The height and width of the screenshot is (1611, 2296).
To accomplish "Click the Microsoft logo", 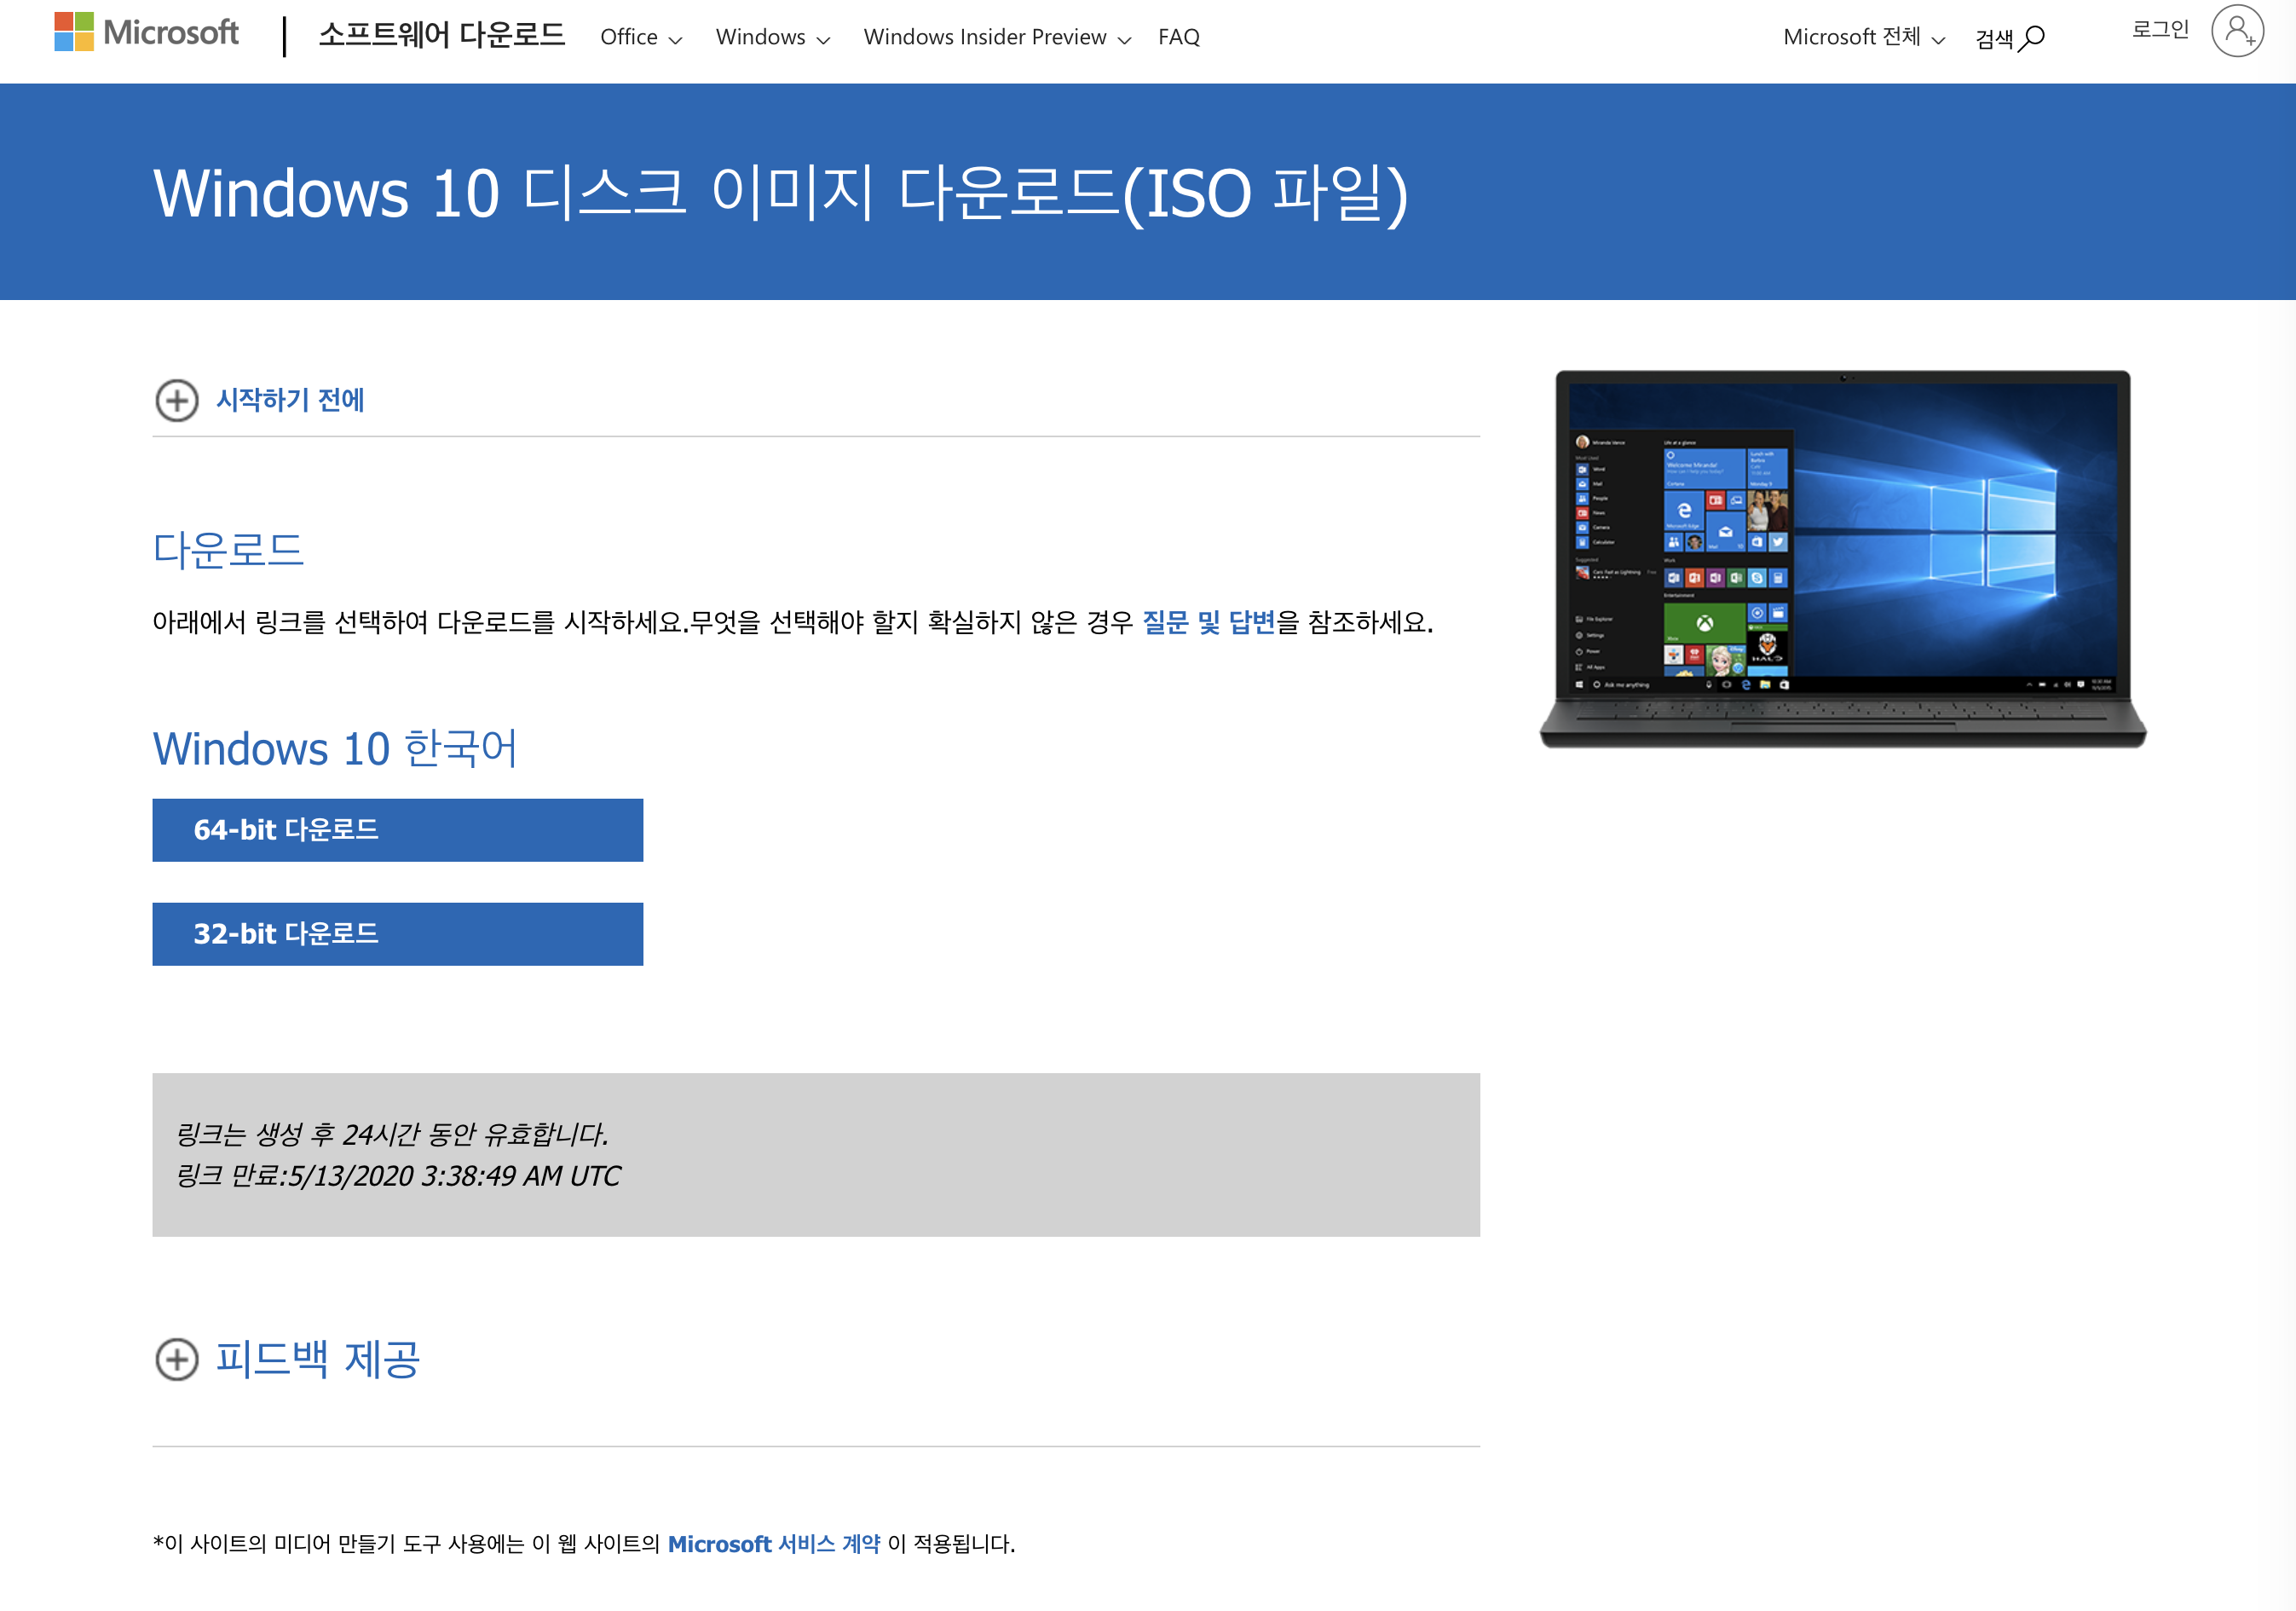I will [x=146, y=32].
